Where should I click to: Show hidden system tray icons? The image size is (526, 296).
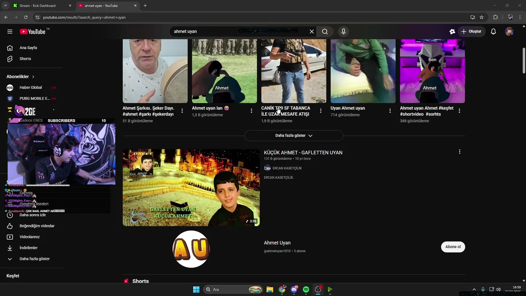coord(474,289)
